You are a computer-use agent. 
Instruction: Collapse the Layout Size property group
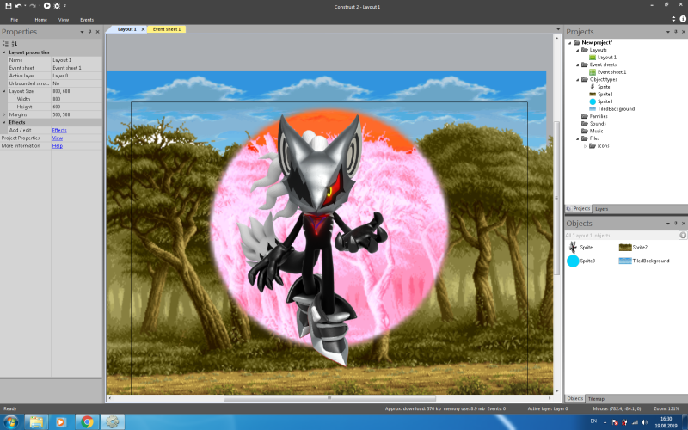(x=4, y=91)
